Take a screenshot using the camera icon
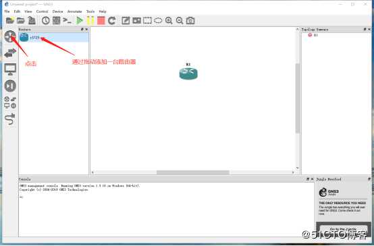This screenshot has width=374, height=246. coord(190,20)
